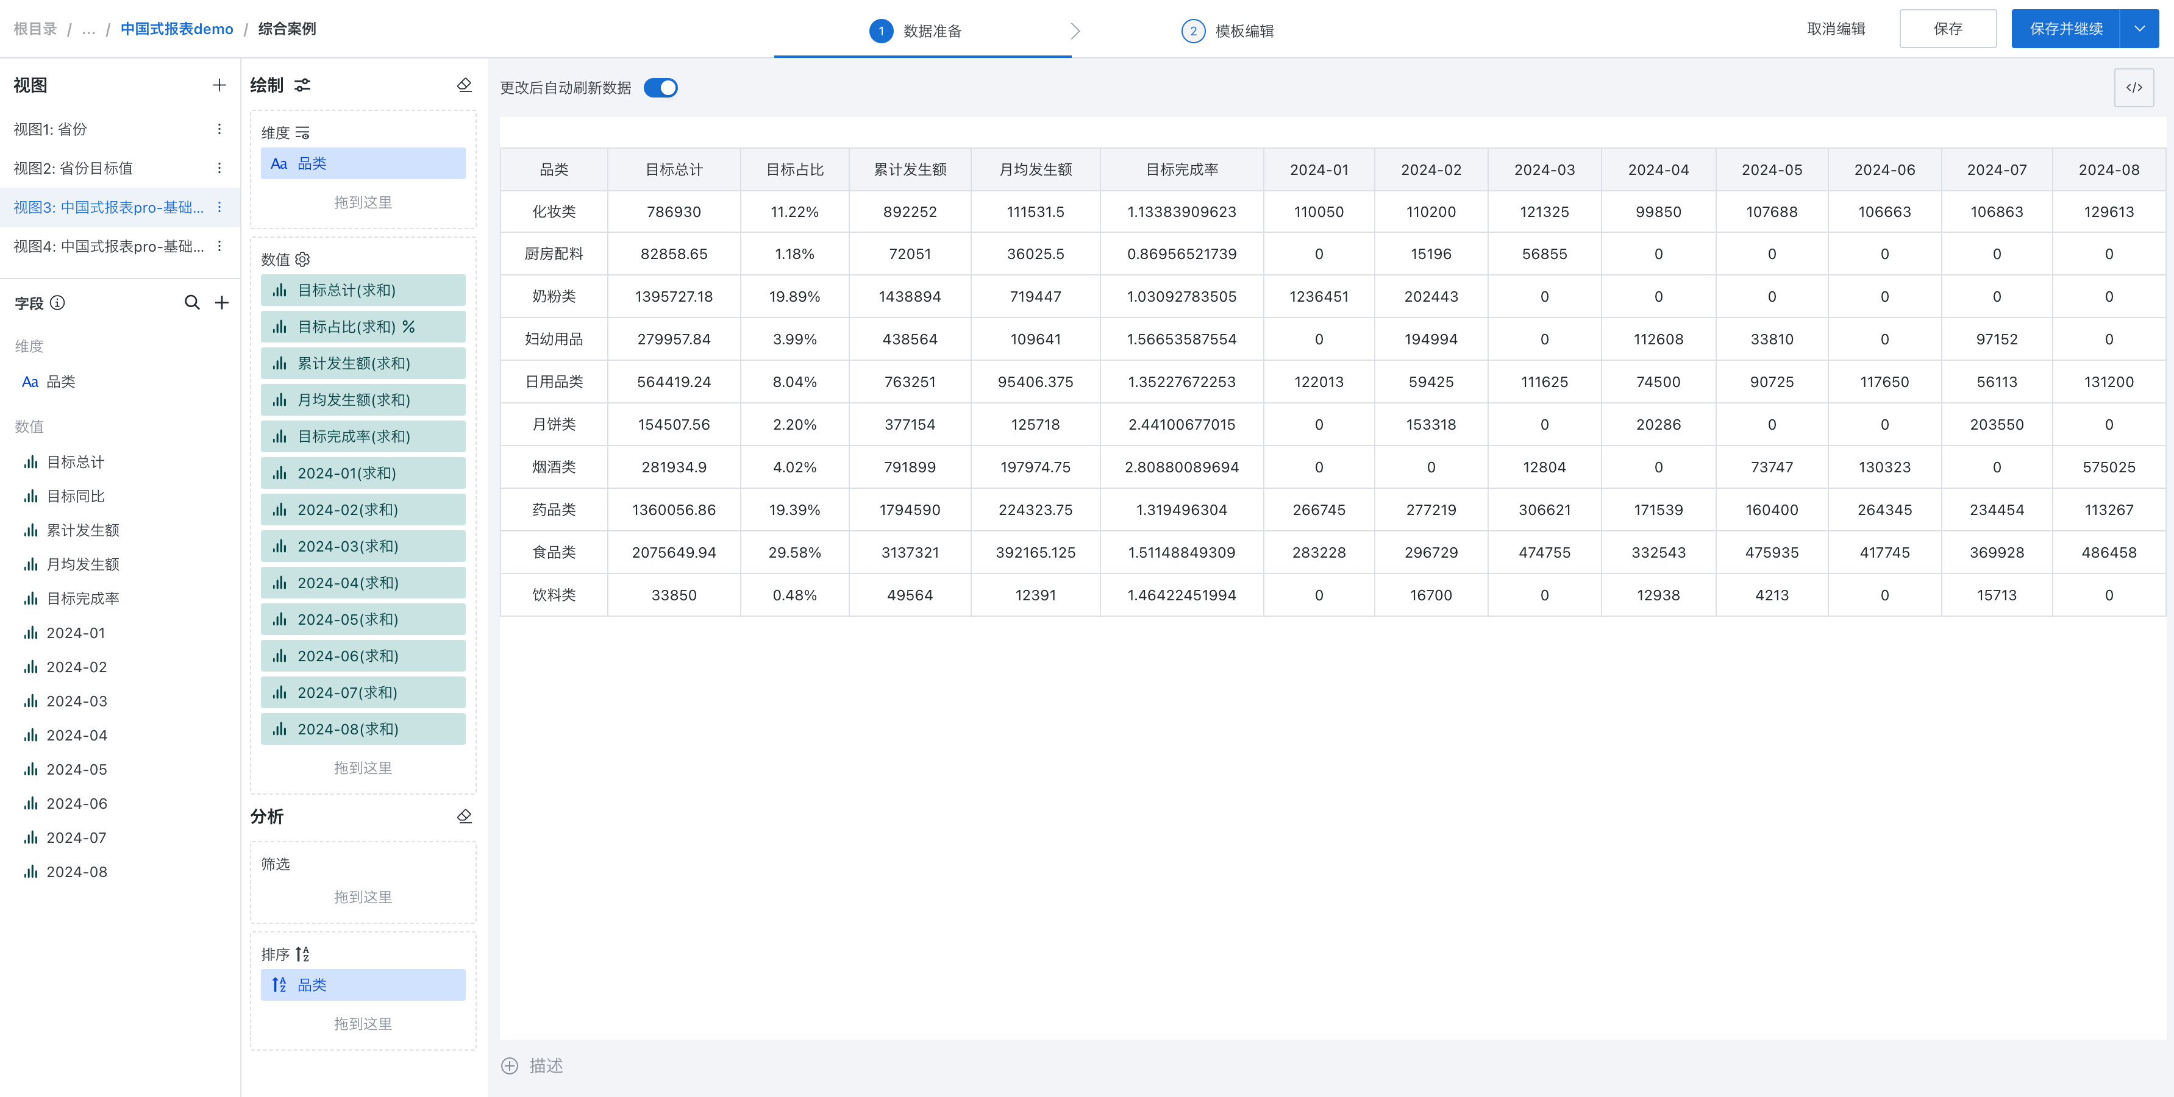This screenshot has height=1097, width=2174.
Task: Click the 目标完成率 column header
Action: tap(1181, 169)
